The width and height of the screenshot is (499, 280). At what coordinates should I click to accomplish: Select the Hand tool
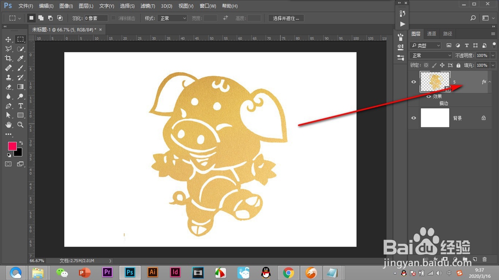(8, 125)
